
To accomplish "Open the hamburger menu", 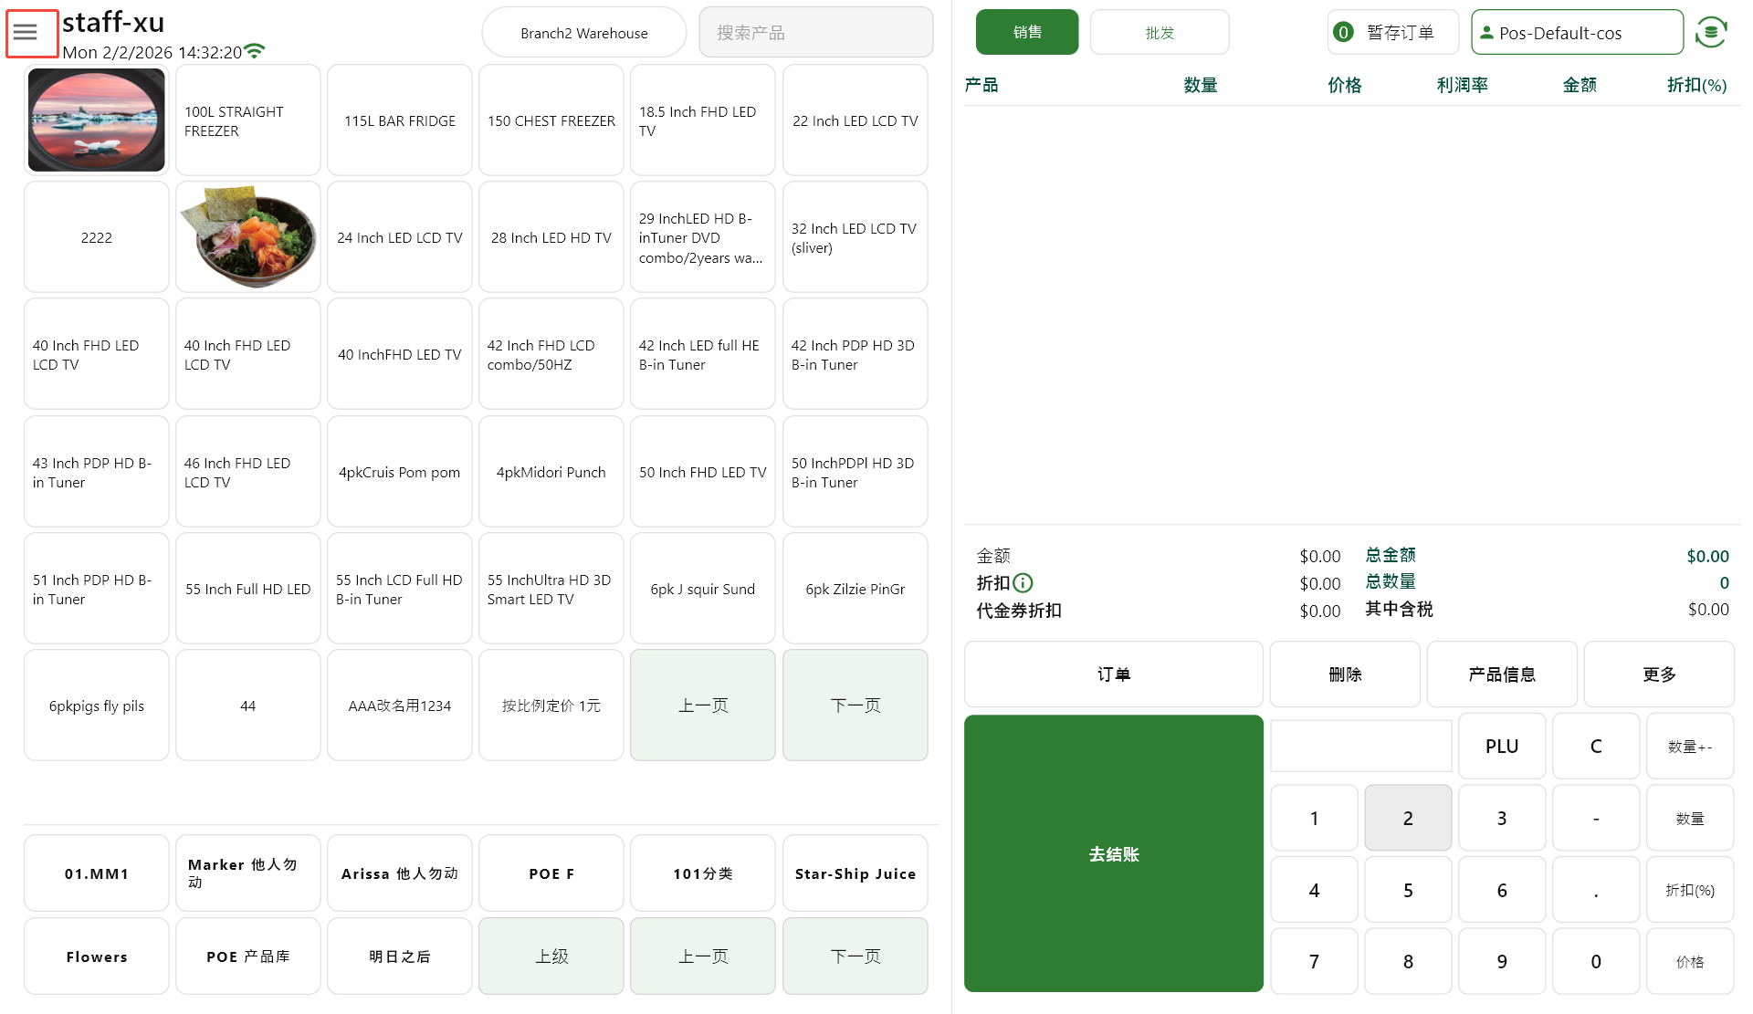I will click(x=26, y=33).
